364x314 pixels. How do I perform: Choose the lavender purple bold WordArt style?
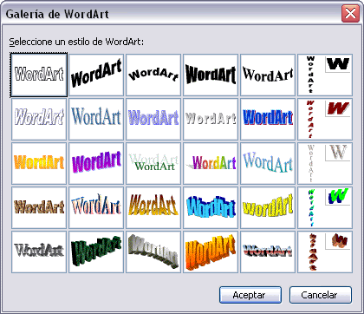click(x=153, y=119)
